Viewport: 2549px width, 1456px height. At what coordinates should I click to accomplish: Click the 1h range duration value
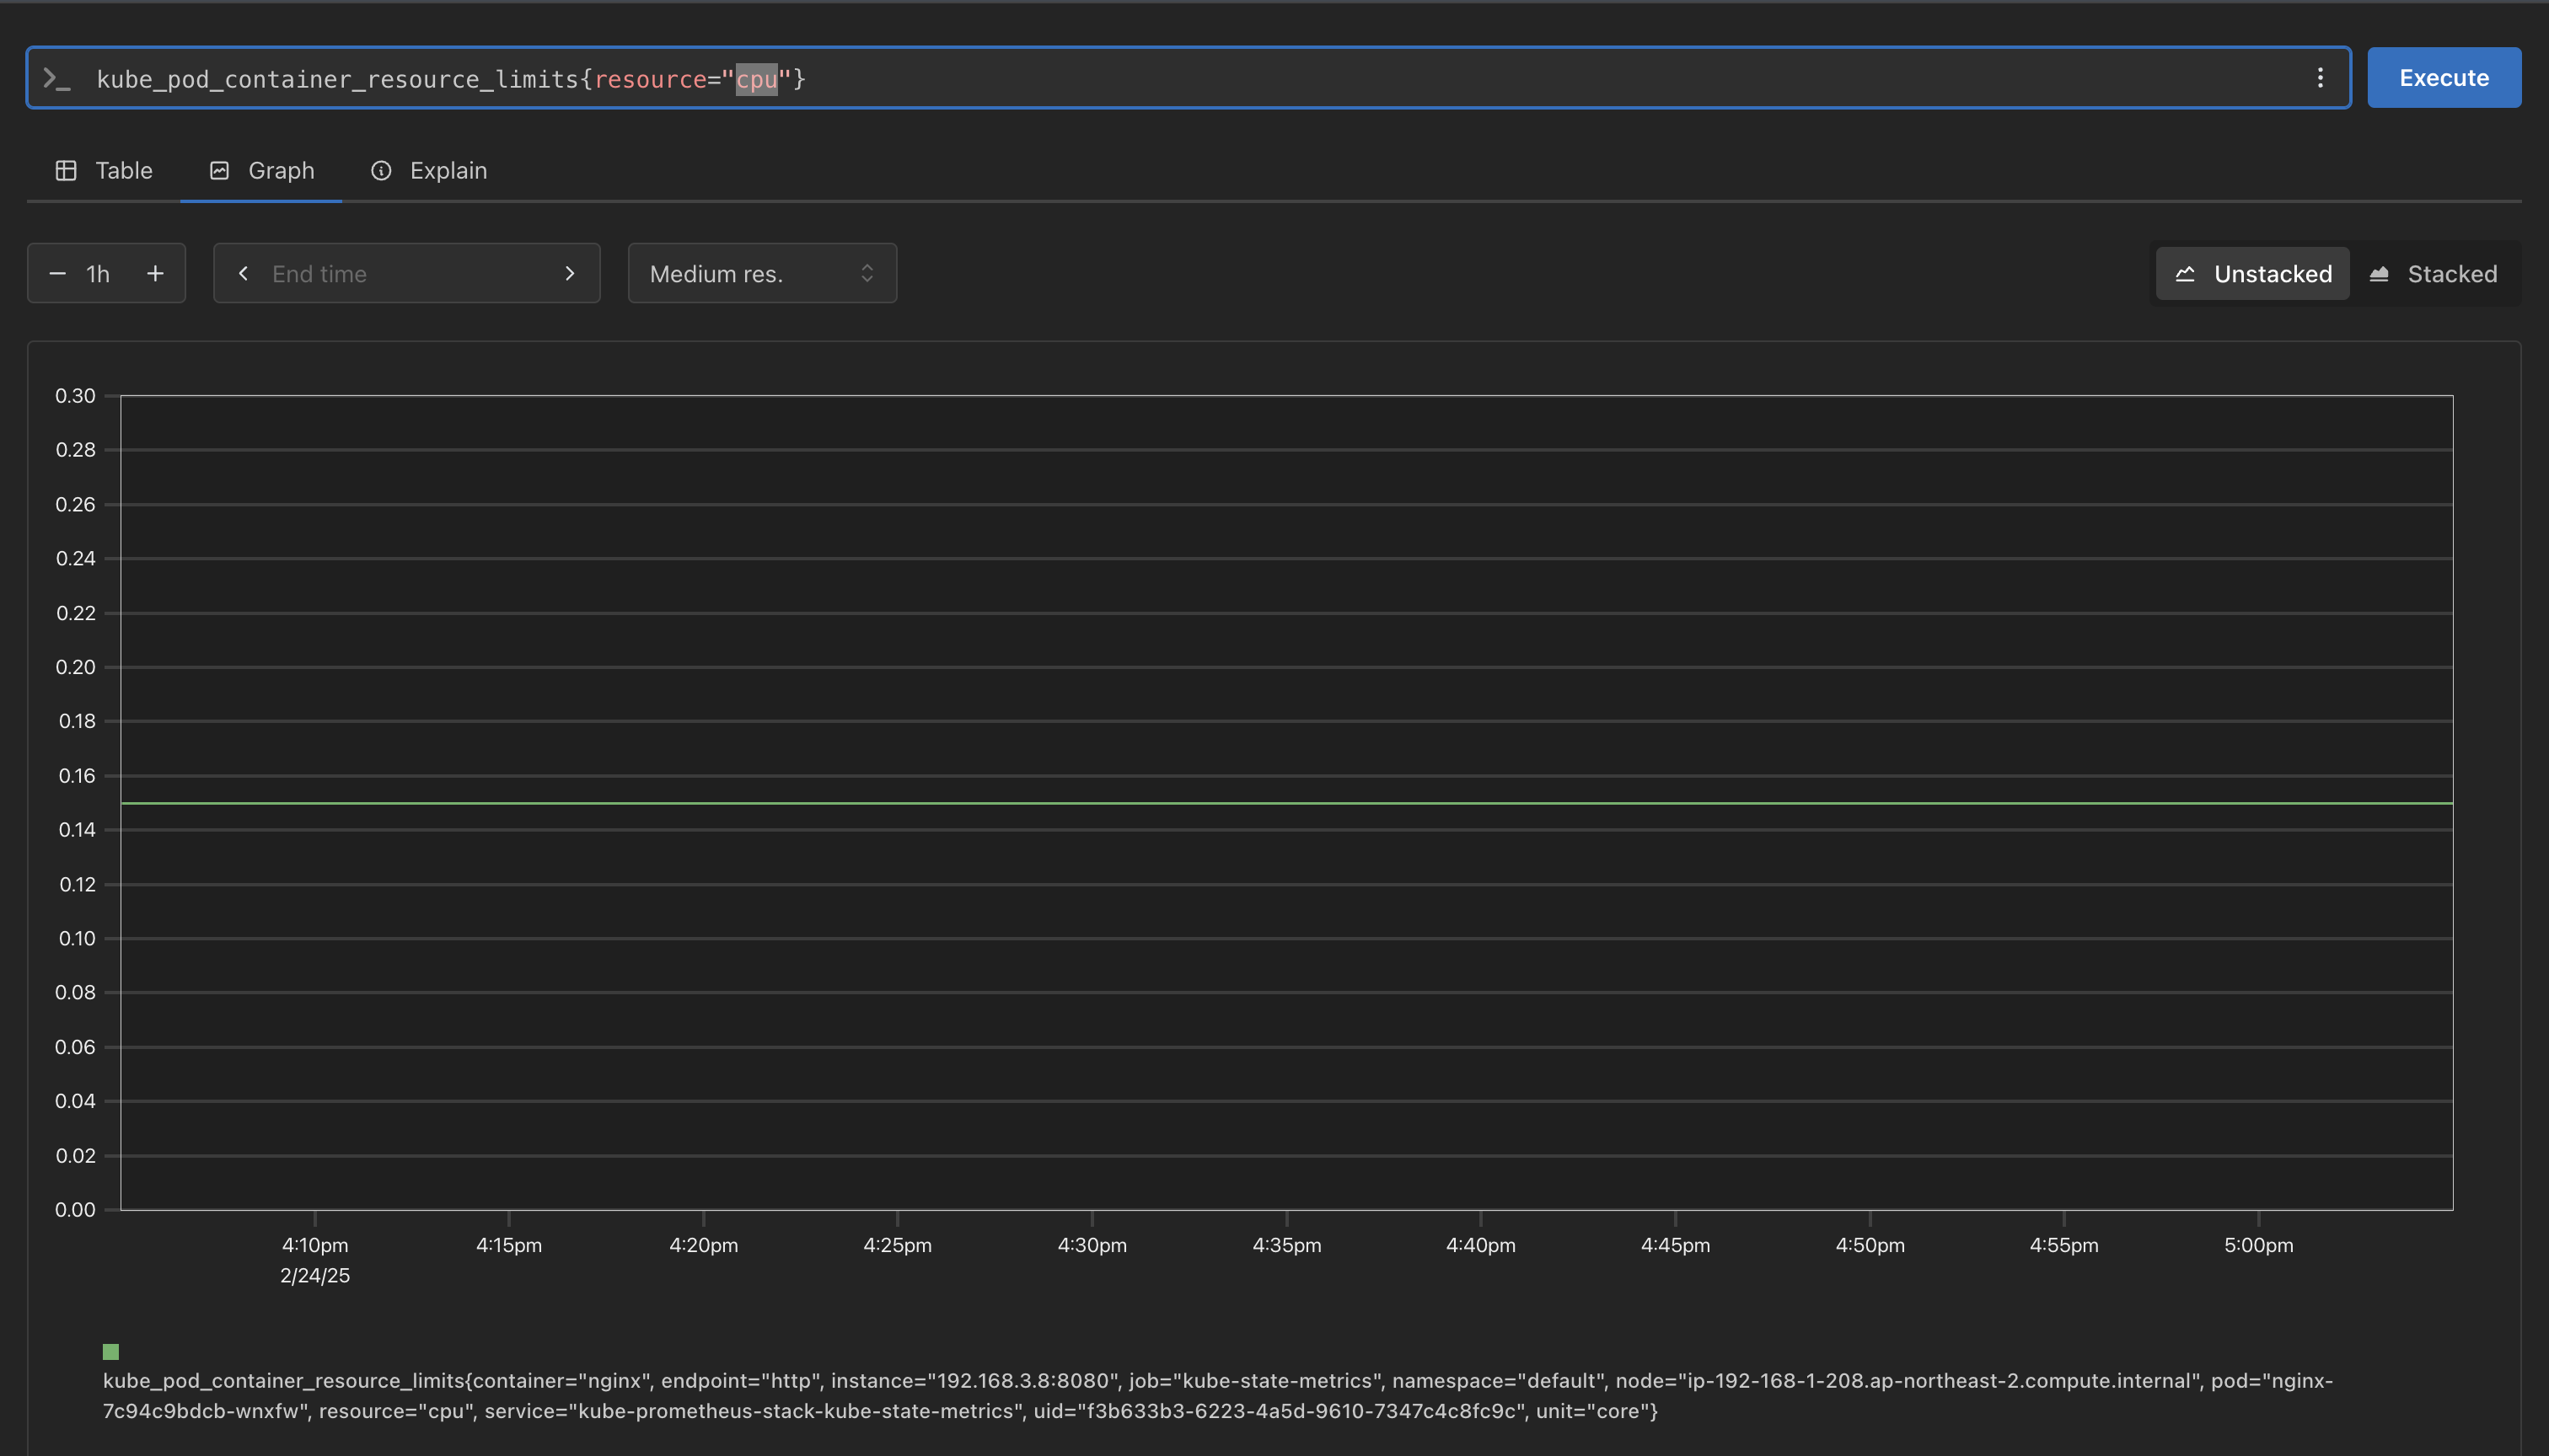98,273
